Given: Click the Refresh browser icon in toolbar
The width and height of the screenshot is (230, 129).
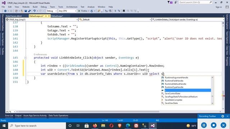Looking at the screenshot, I should coord(92,11).
